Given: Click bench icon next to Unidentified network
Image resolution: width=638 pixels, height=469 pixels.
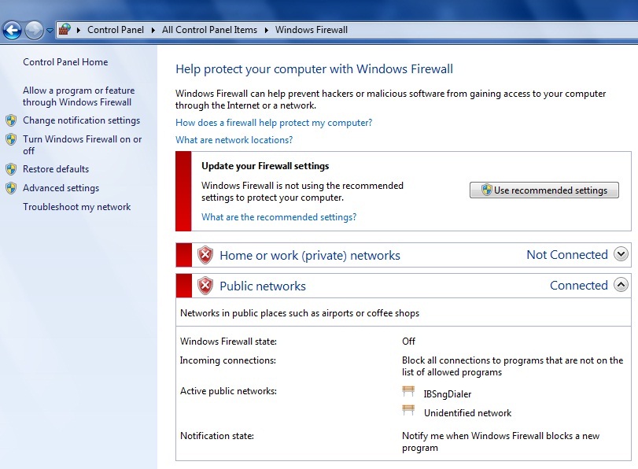Looking at the screenshot, I should tap(408, 410).
